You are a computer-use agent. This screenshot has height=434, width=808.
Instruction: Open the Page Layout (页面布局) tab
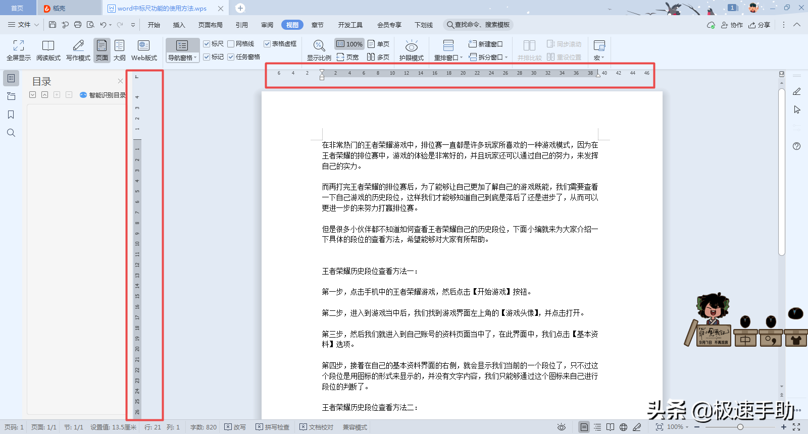tap(211, 25)
